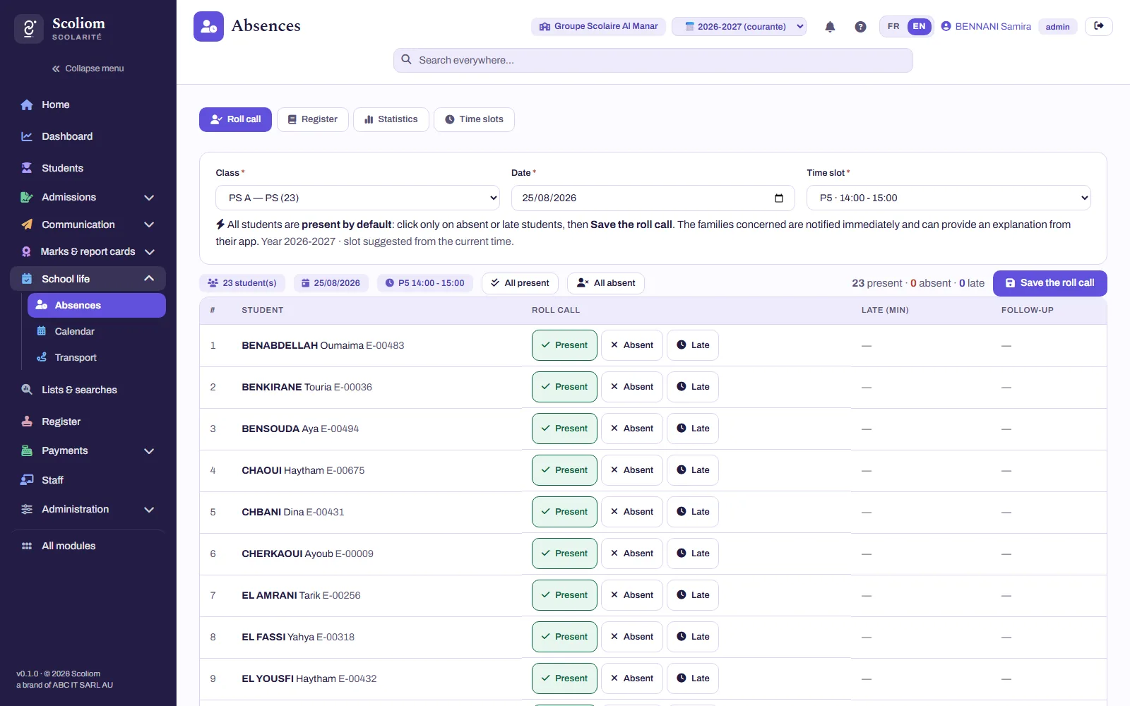1130x706 pixels.
Task: Click Save the roll call button
Action: pyautogui.click(x=1050, y=283)
